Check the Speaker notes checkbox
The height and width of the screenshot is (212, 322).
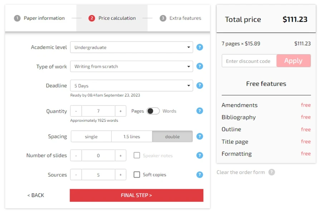(x=137, y=156)
